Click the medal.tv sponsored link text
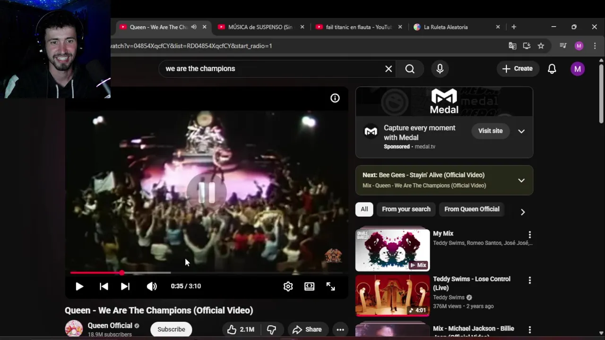Image resolution: width=605 pixels, height=340 pixels. coord(425,146)
